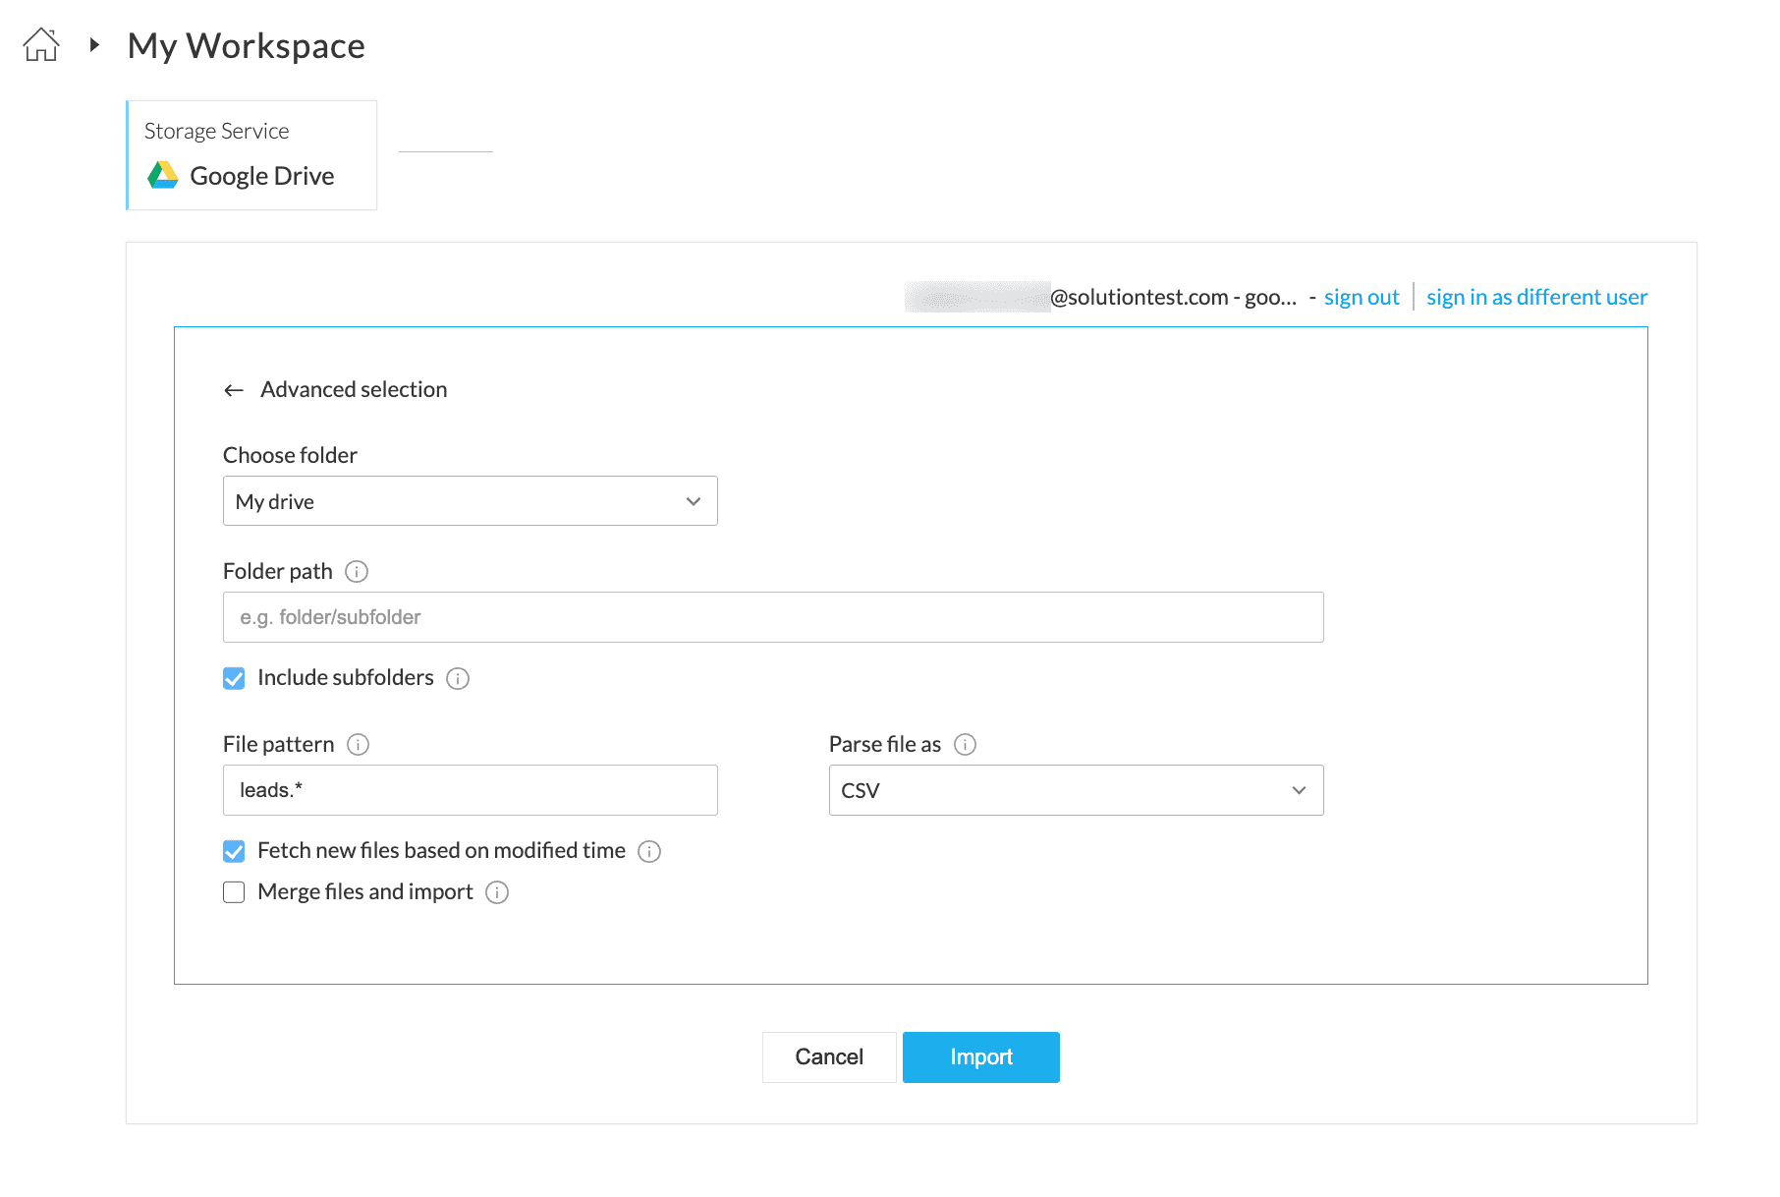Click the back arrow beside Advanced selection
The image size is (1780, 1197).
click(x=234, y=390)
